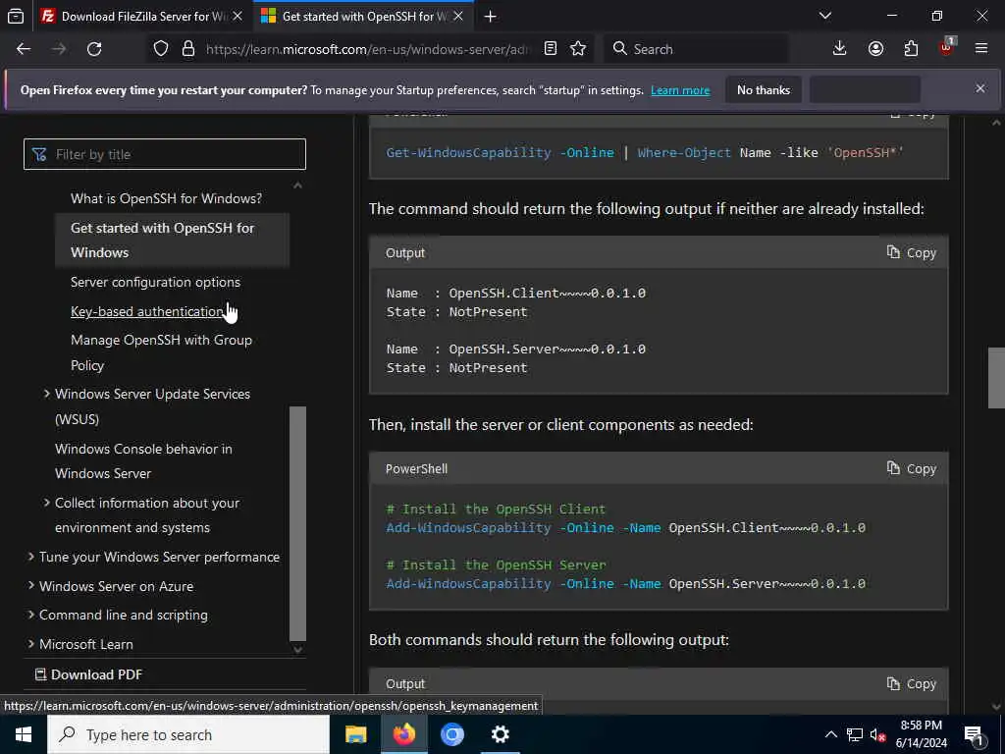1005x754 pixels.
Task: Click the OpenSSH.Client~~~~0.0.1.0 output line
Action: pyautogui.click(x=515, y=293)
